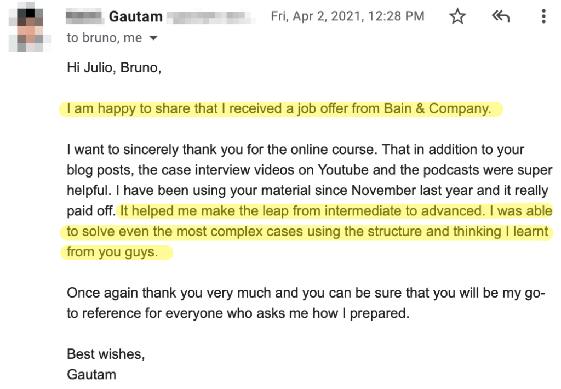The image size is (561, 389).
Task: Star this email from Gautam
Action: 457,16
